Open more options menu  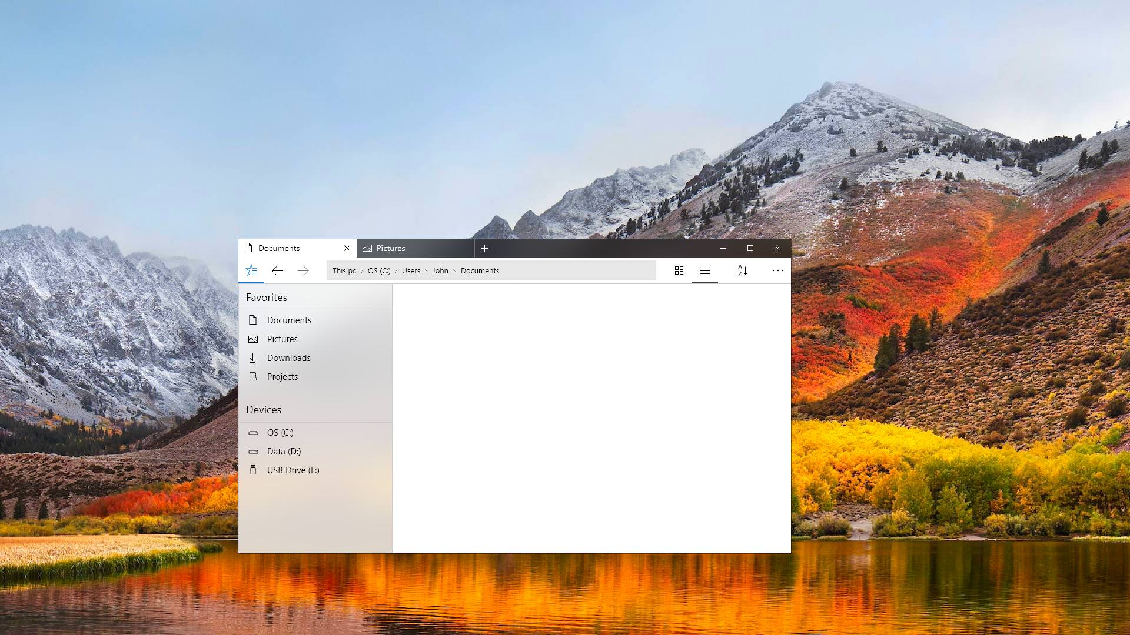point(777,270)
